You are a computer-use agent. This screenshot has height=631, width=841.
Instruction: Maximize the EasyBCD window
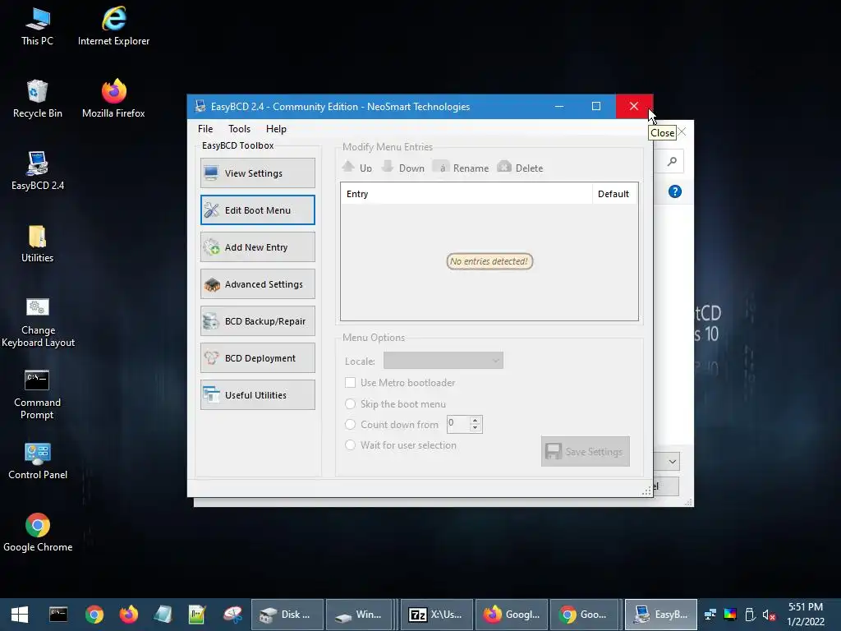coord(596,106)
